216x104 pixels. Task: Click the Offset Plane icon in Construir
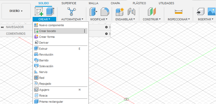point(152,12)
